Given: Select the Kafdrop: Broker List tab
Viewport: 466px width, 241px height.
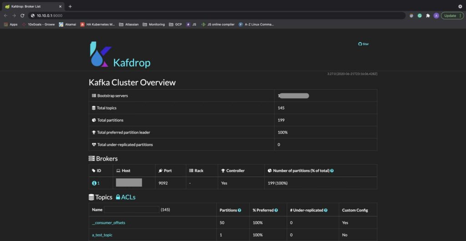Looking at the screenshot, I should click(33, 6).
